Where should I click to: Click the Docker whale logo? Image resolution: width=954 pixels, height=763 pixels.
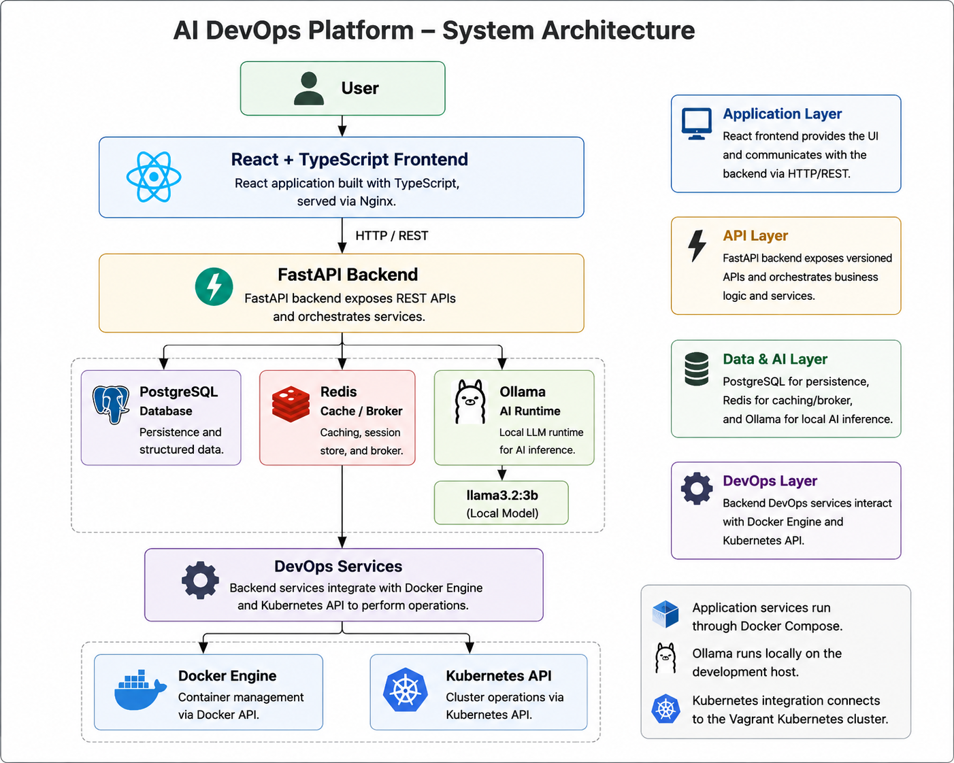[140, 690]
